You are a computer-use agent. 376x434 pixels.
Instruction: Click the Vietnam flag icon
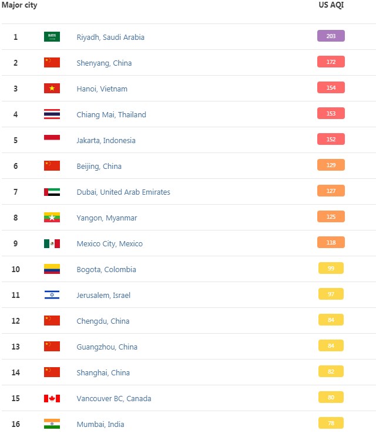[52, 89]
